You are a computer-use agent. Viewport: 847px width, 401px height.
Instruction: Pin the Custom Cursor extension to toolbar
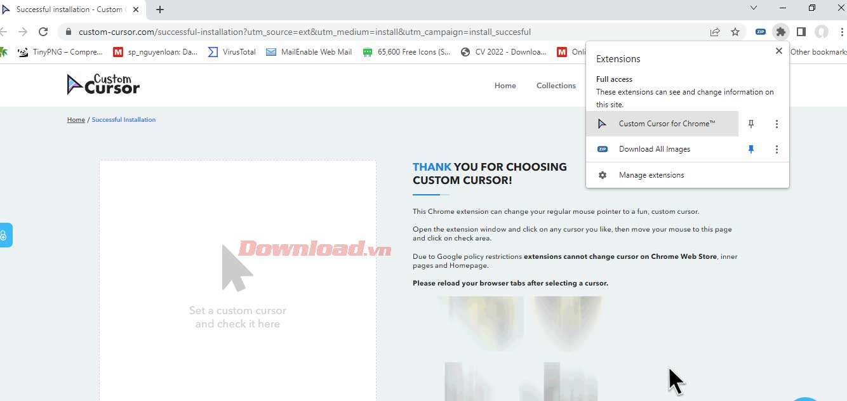click(x=750, y=124)
